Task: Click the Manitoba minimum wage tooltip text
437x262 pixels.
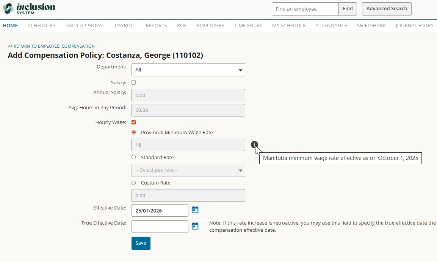Action: point(341,158)
